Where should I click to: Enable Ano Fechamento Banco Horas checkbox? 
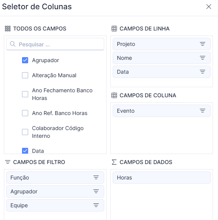pos(25,94)
